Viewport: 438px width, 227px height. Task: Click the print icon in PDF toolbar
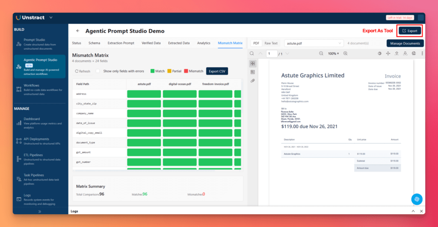pos(414,53)
